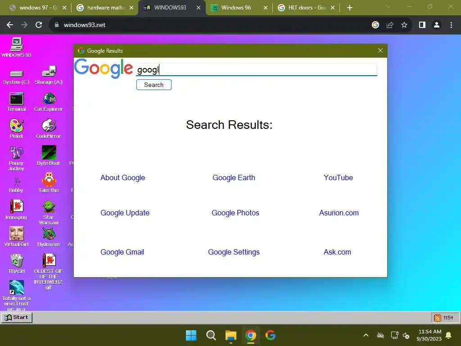Open a new browser tab
The height and width of the screenshot is (346, 461).
coord(349,8)
